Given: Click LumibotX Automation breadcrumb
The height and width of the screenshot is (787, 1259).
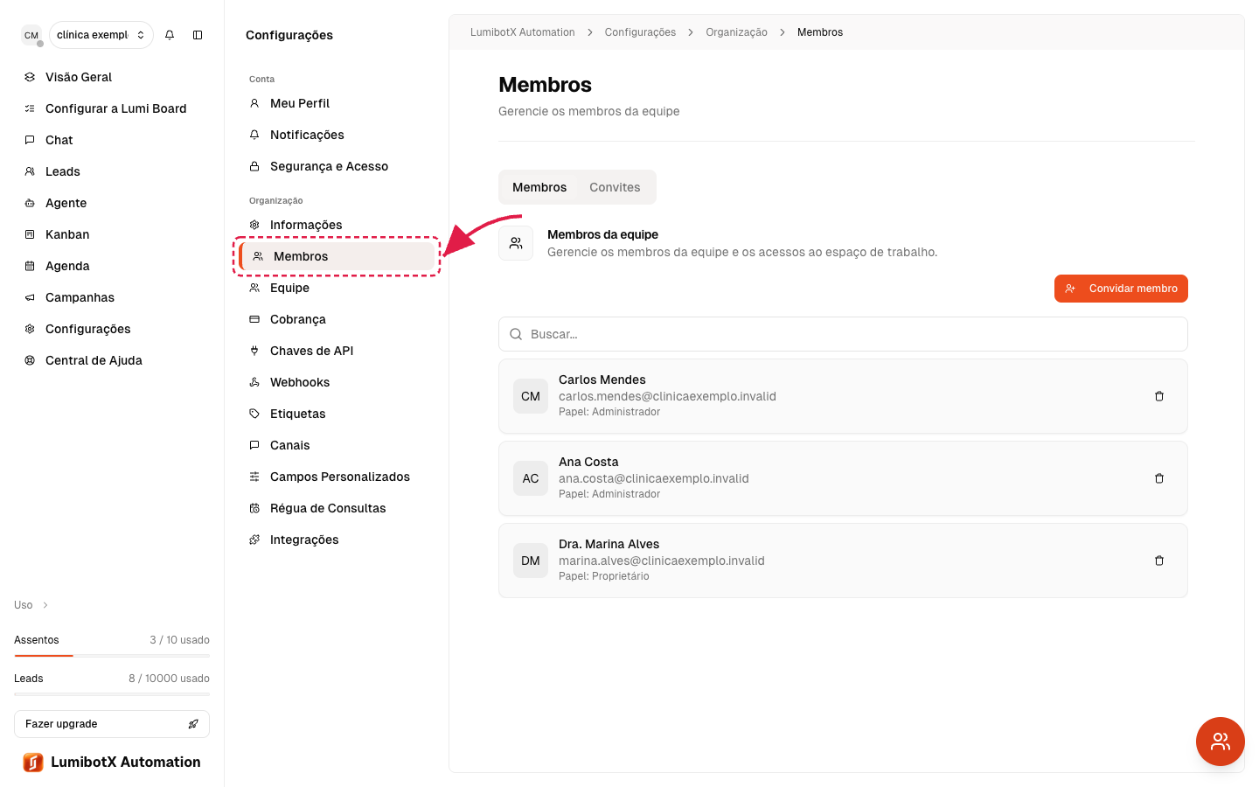Looking at the screenshot, I should click(523, 32).
